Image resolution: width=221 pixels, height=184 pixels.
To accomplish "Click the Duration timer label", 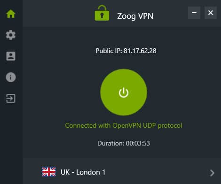I will [124, 143].
